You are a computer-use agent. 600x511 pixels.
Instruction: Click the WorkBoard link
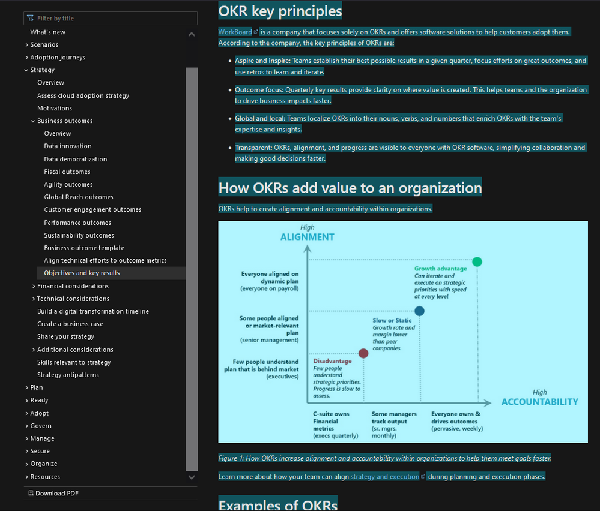[x=234, y=31]
